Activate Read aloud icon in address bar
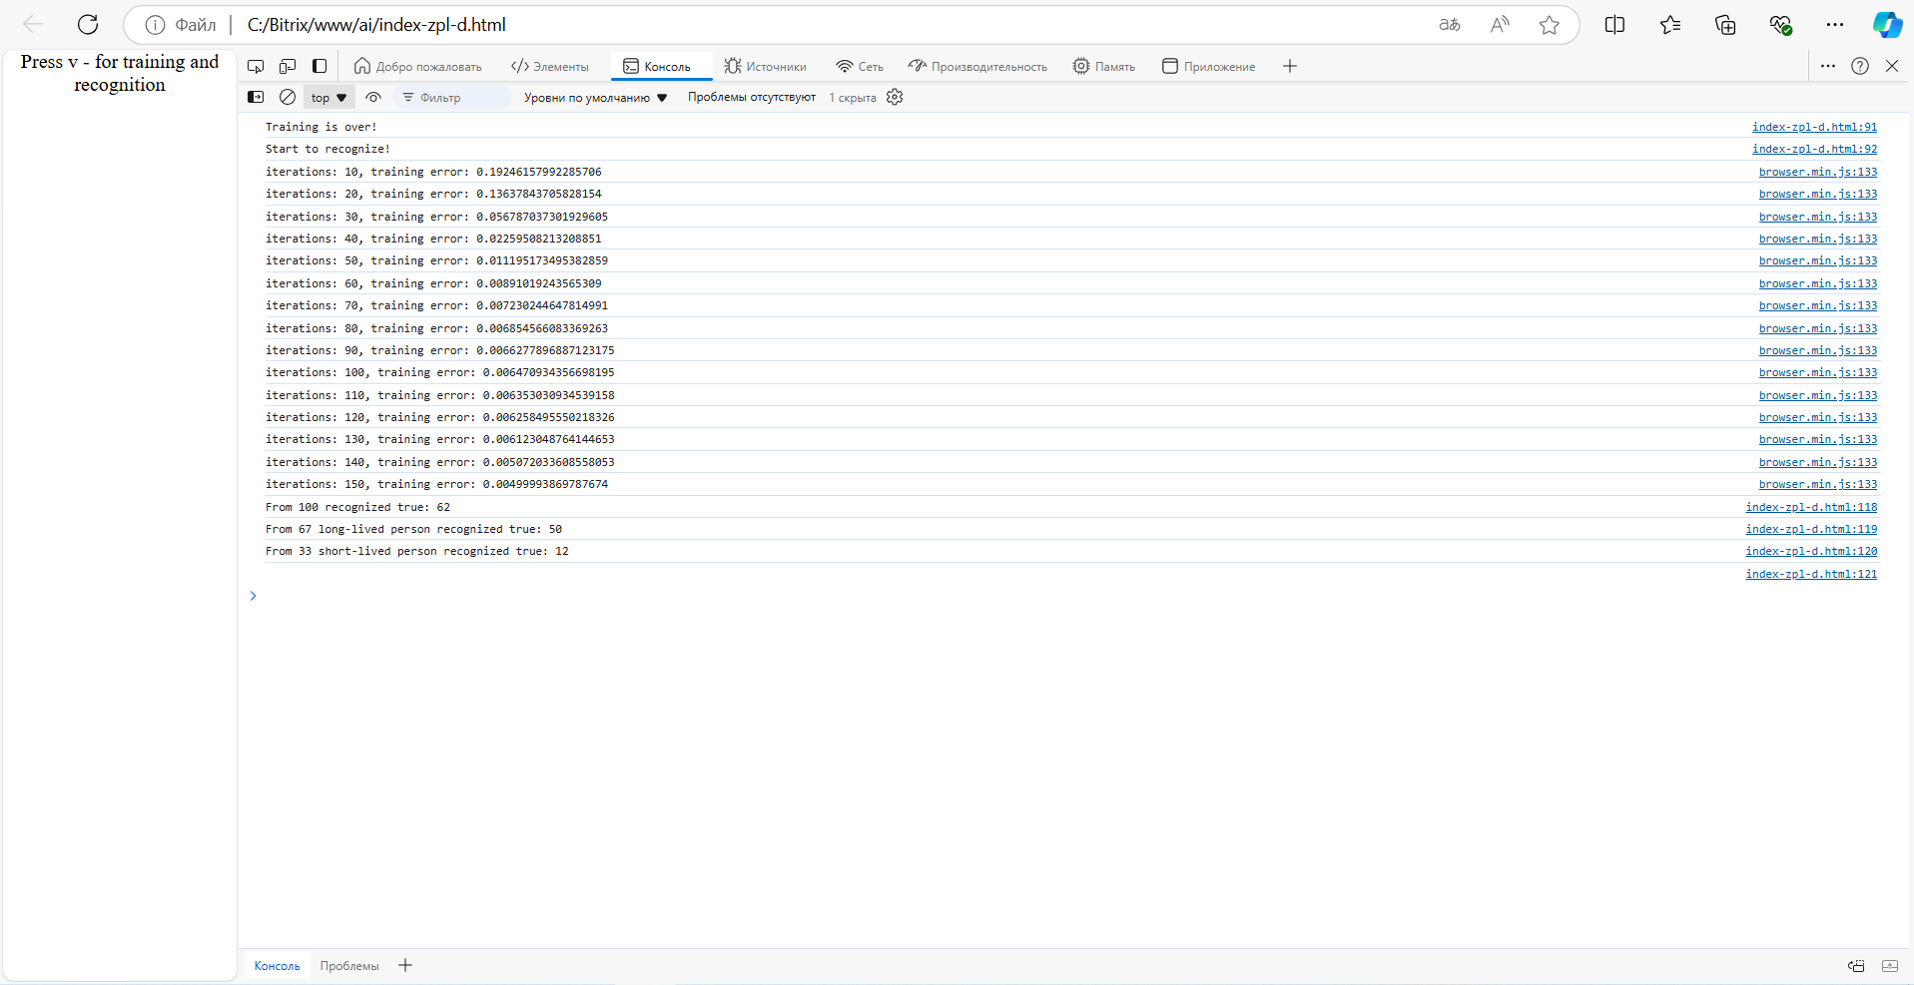 [x=1500, y=25]
